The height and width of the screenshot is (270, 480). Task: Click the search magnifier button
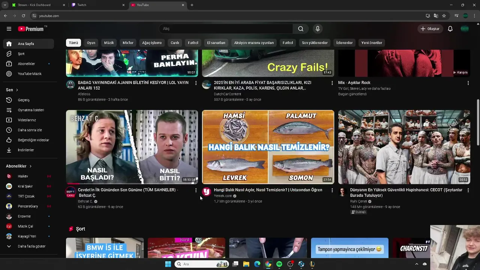(301, 29)
